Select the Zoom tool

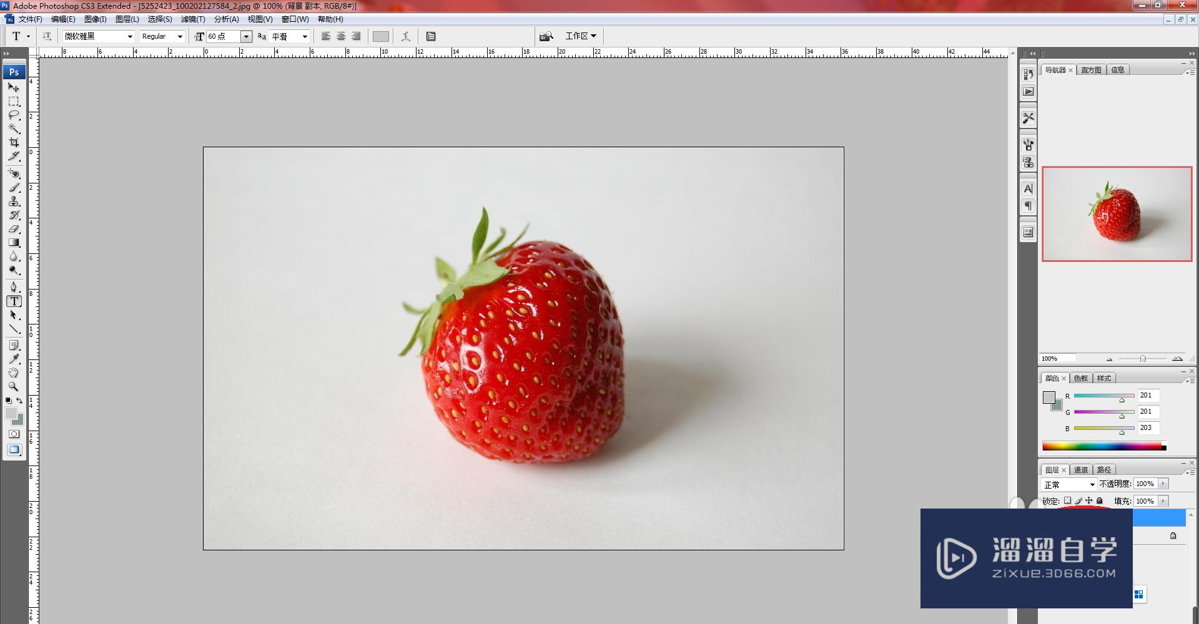point(14,386)
